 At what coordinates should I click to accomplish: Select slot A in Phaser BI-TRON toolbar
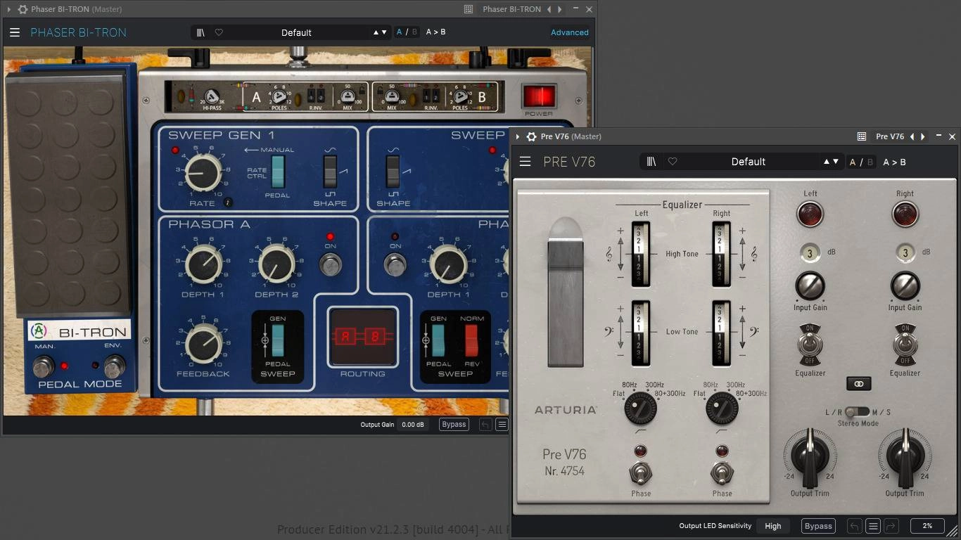[x=400, y=32]
